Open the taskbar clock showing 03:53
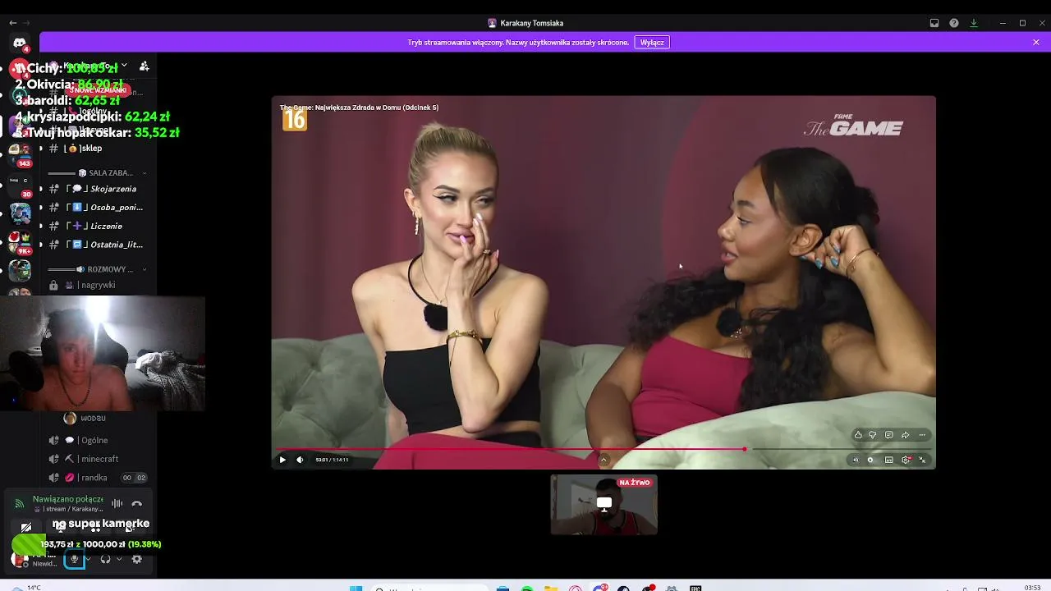 pos(1032,588)
